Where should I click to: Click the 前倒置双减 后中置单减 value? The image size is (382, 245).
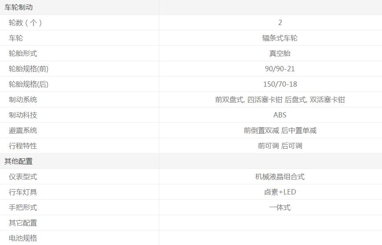pyautogui.click(x=279, y=131)
